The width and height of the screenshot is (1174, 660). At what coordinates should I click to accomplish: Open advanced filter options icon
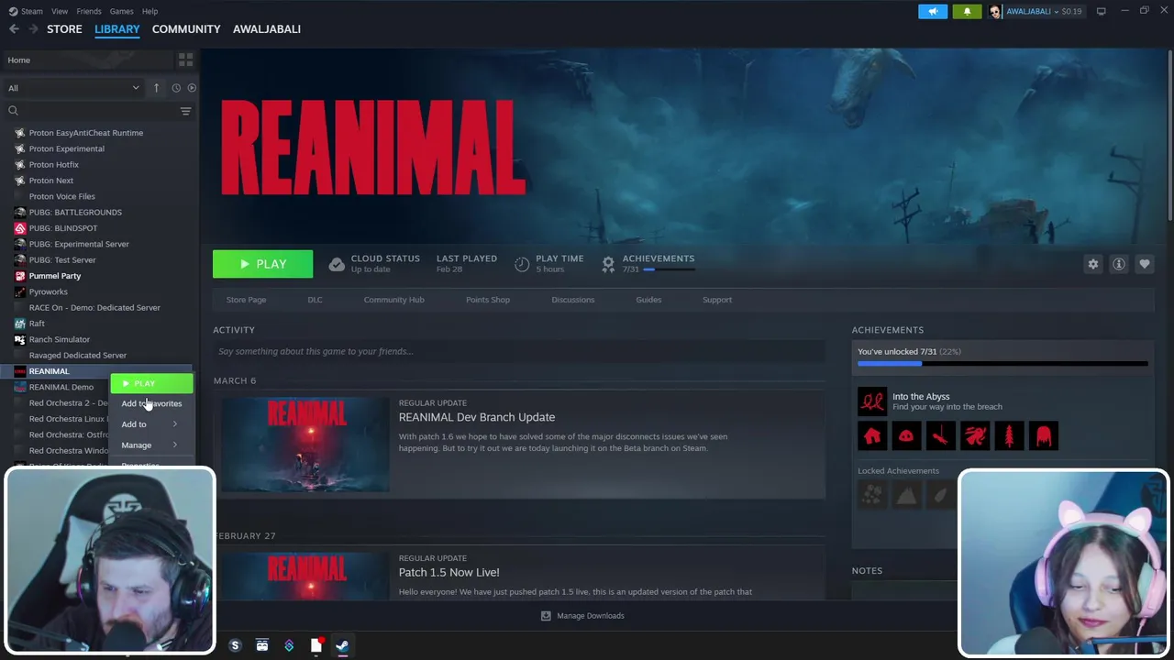(x=185, y=111)
